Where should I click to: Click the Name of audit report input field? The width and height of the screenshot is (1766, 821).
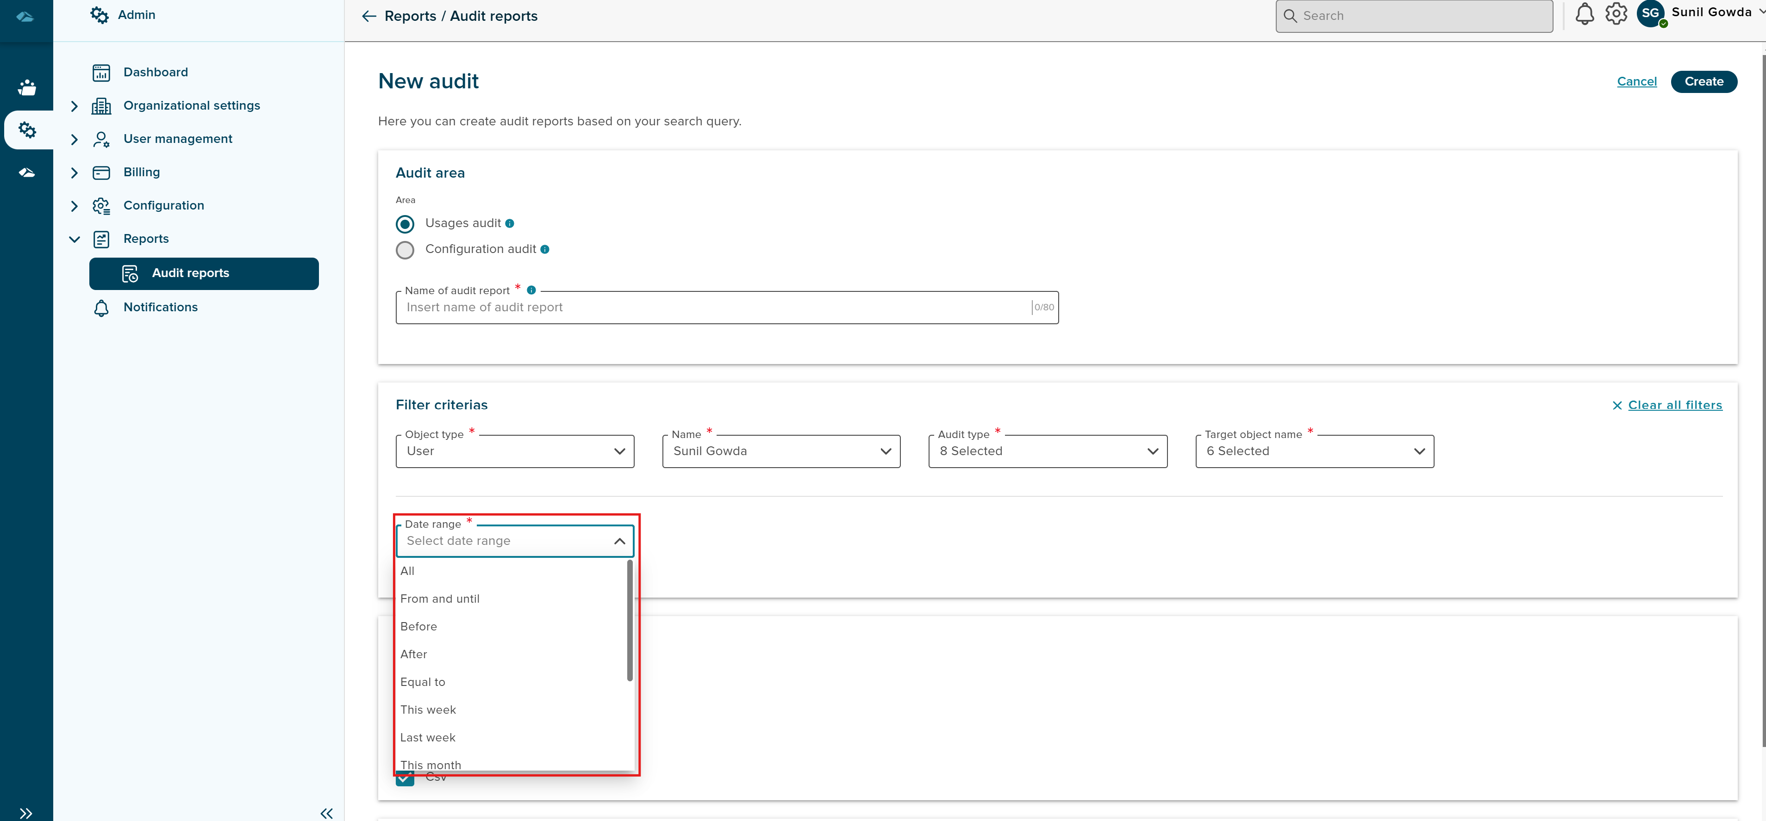[713, 308]
